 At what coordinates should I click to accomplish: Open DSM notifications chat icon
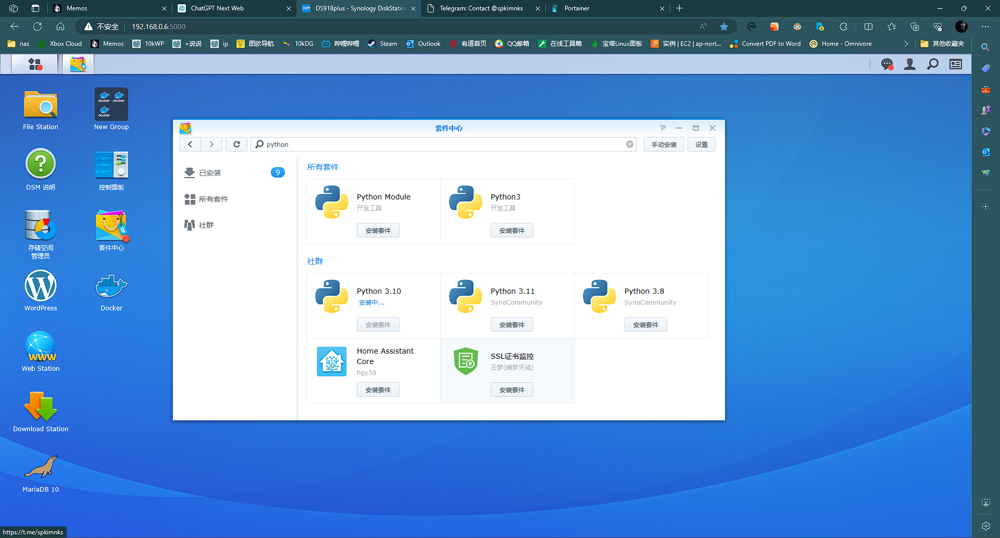point(887,64)
